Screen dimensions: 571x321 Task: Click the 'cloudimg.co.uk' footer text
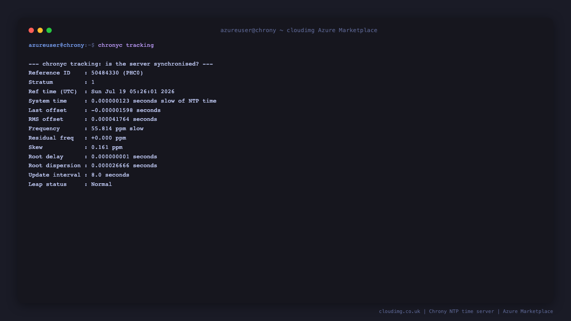coord(400,312)
